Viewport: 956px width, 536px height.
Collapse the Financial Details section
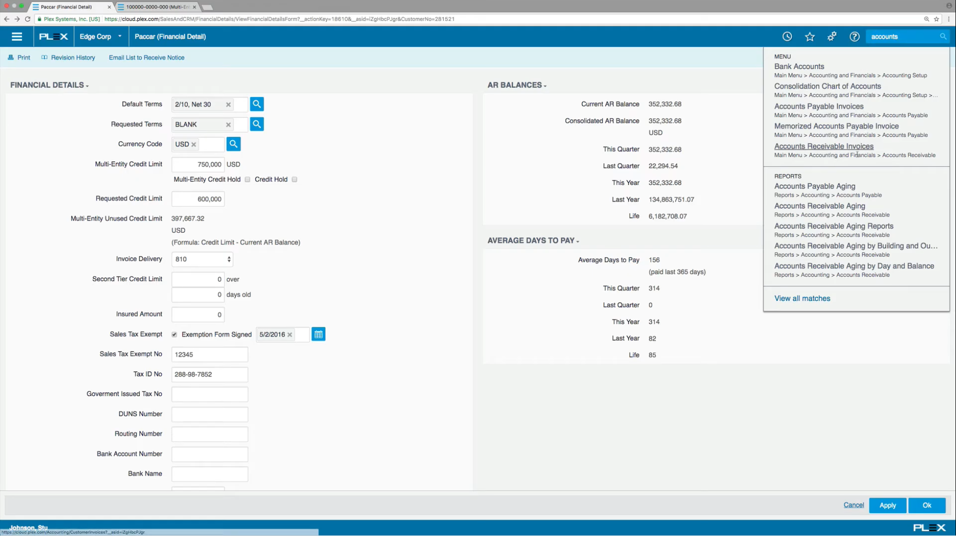(x=87, y=85)
